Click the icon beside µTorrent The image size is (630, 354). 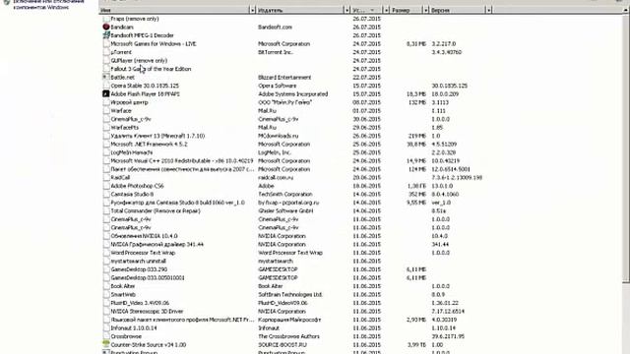pos(106,52)
